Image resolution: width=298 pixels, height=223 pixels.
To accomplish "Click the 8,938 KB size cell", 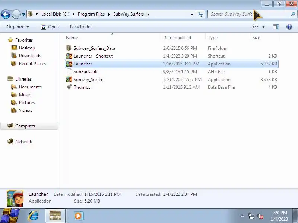I will (x=269, y=80).
